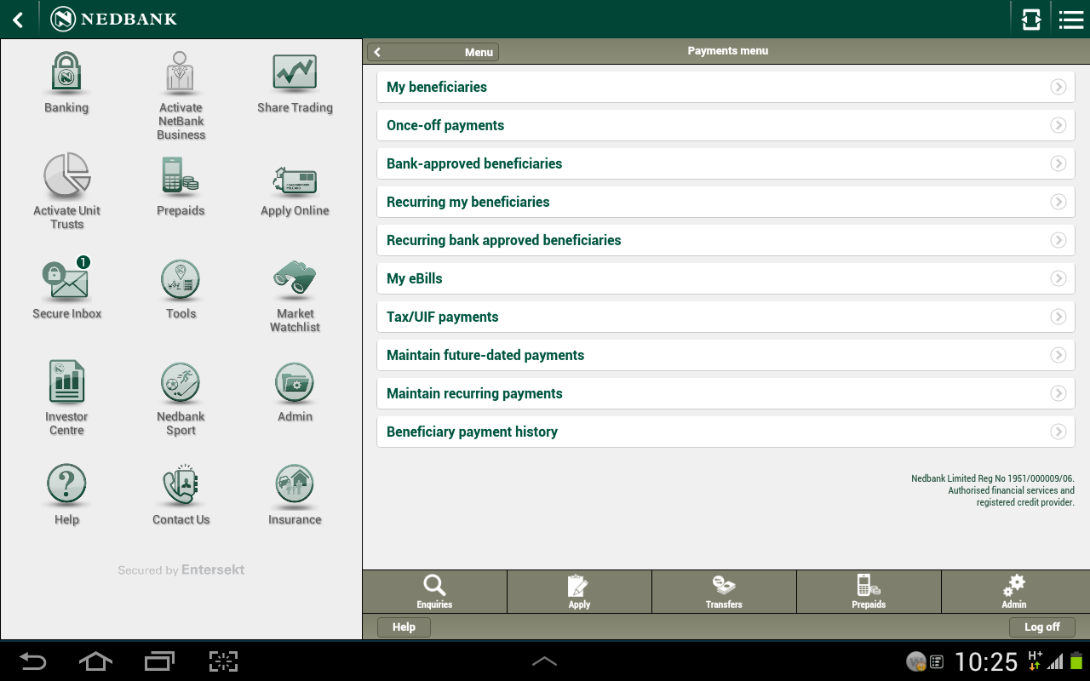Tap the back arrow in Nedbank header

point(18,20)
